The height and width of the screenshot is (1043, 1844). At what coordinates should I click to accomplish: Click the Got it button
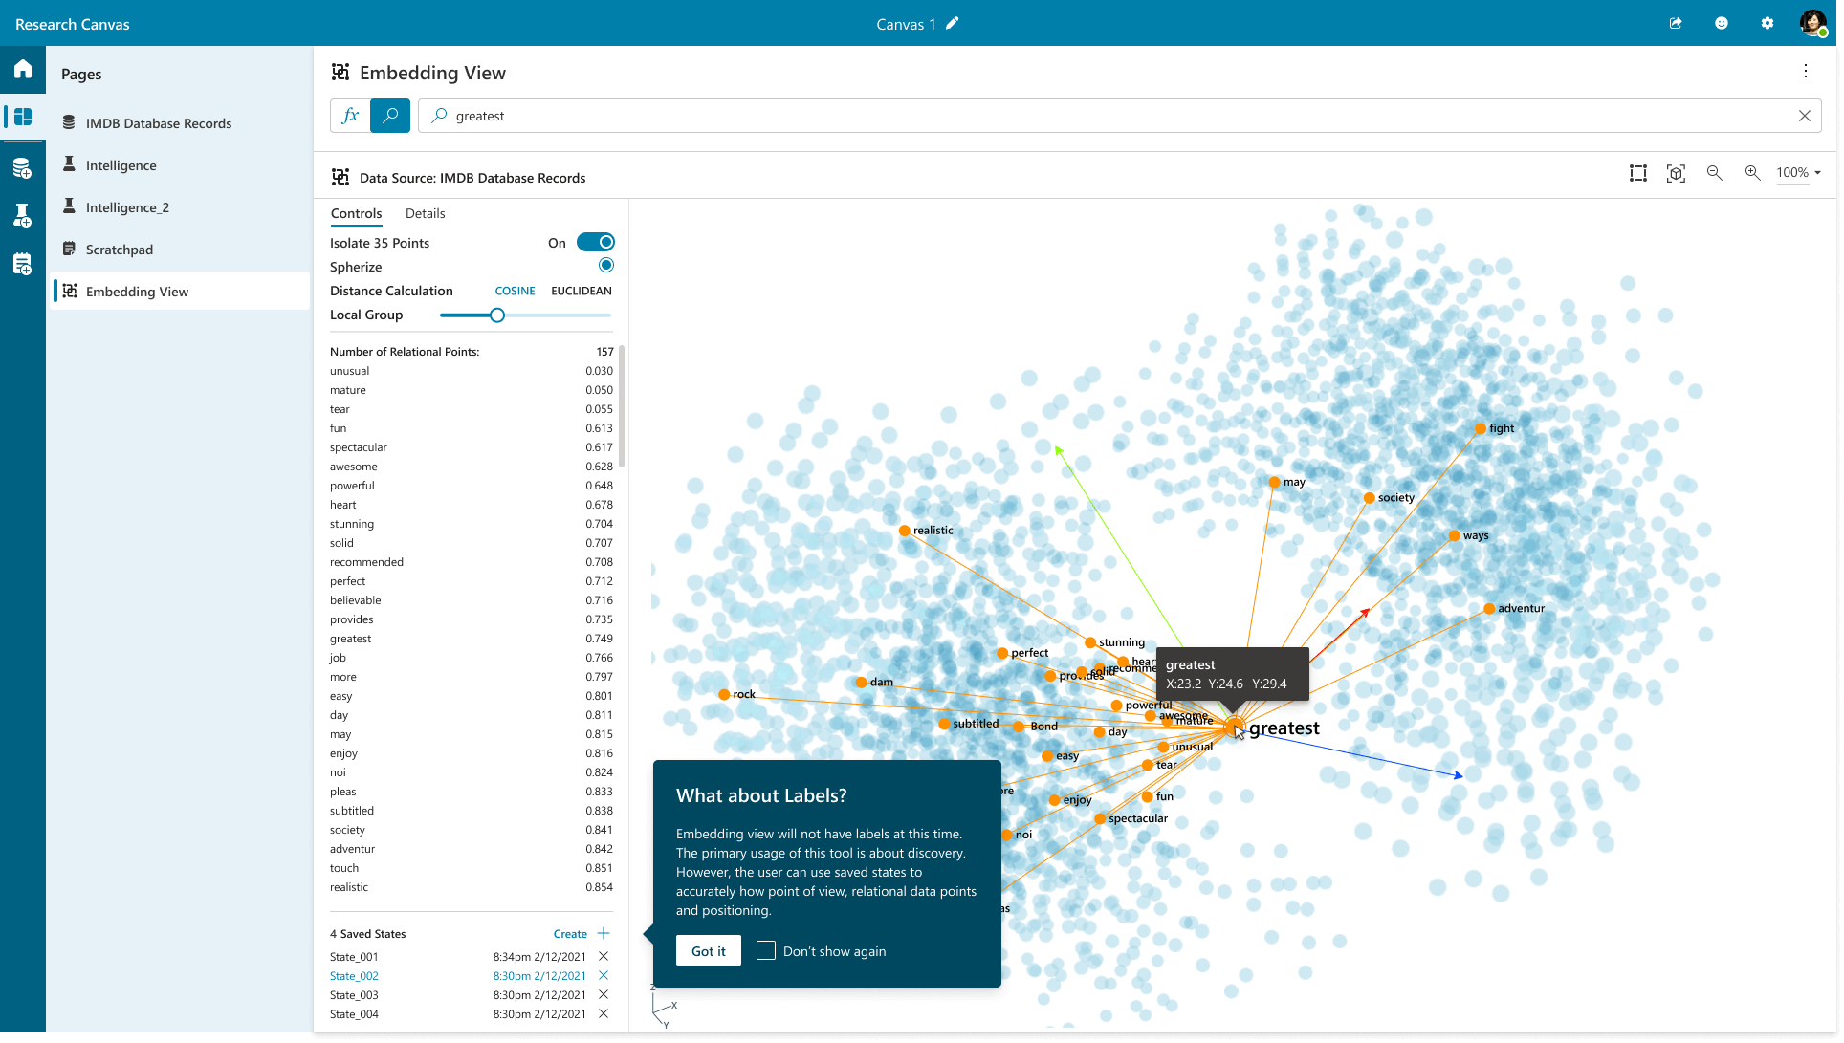708,951
